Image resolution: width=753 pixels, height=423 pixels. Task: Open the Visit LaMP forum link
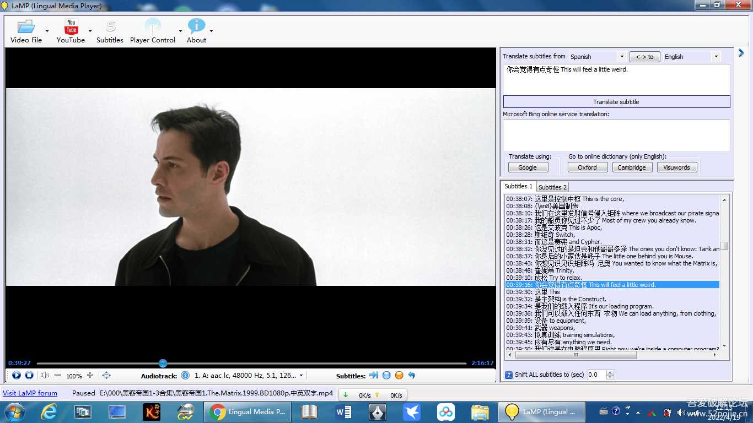coord(30,393)
